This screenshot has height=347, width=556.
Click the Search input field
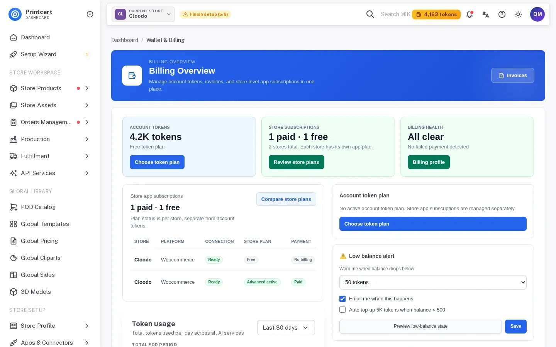[x=395, y=14]
